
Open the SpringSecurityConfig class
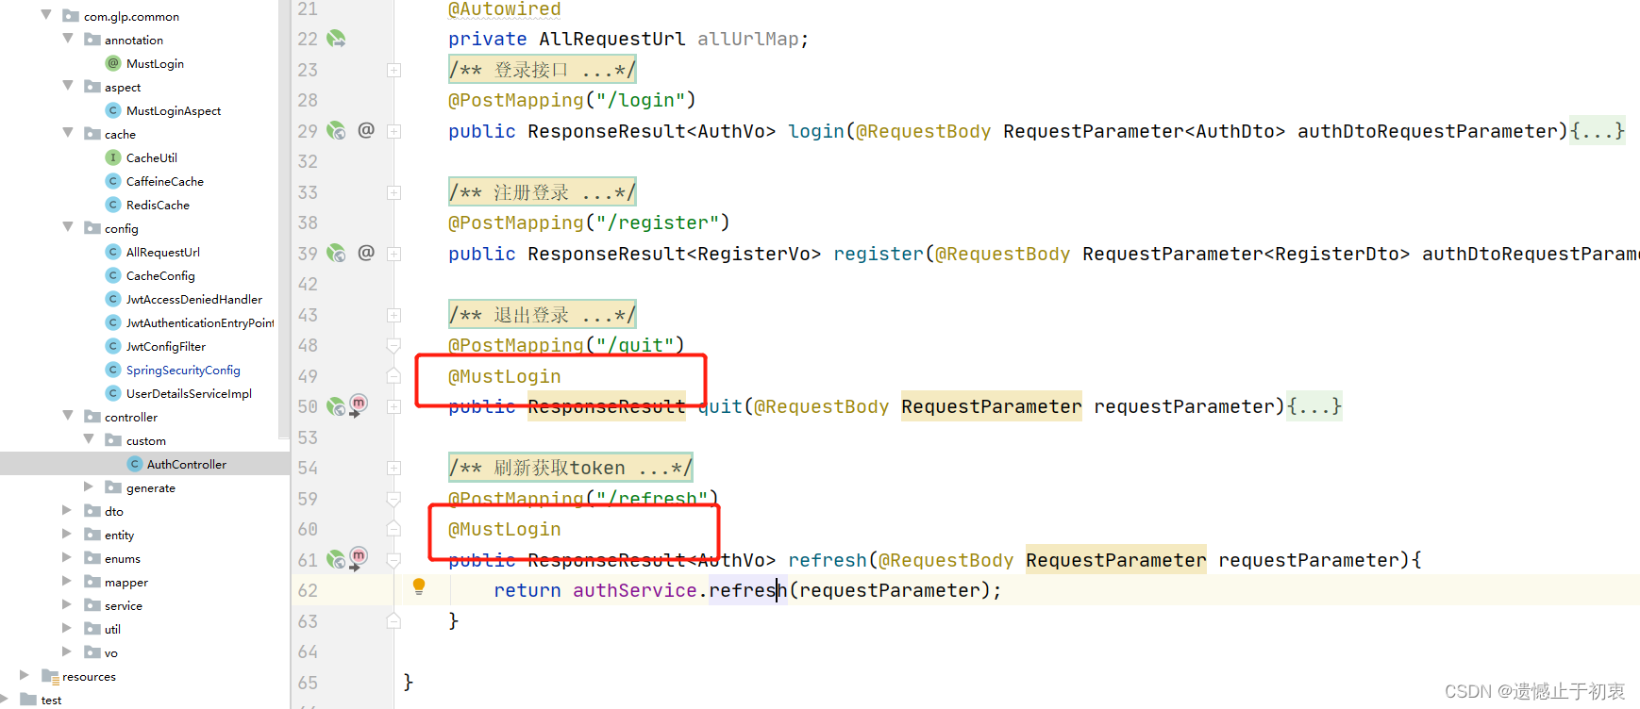pyautogui.click(x=183, y=370)
